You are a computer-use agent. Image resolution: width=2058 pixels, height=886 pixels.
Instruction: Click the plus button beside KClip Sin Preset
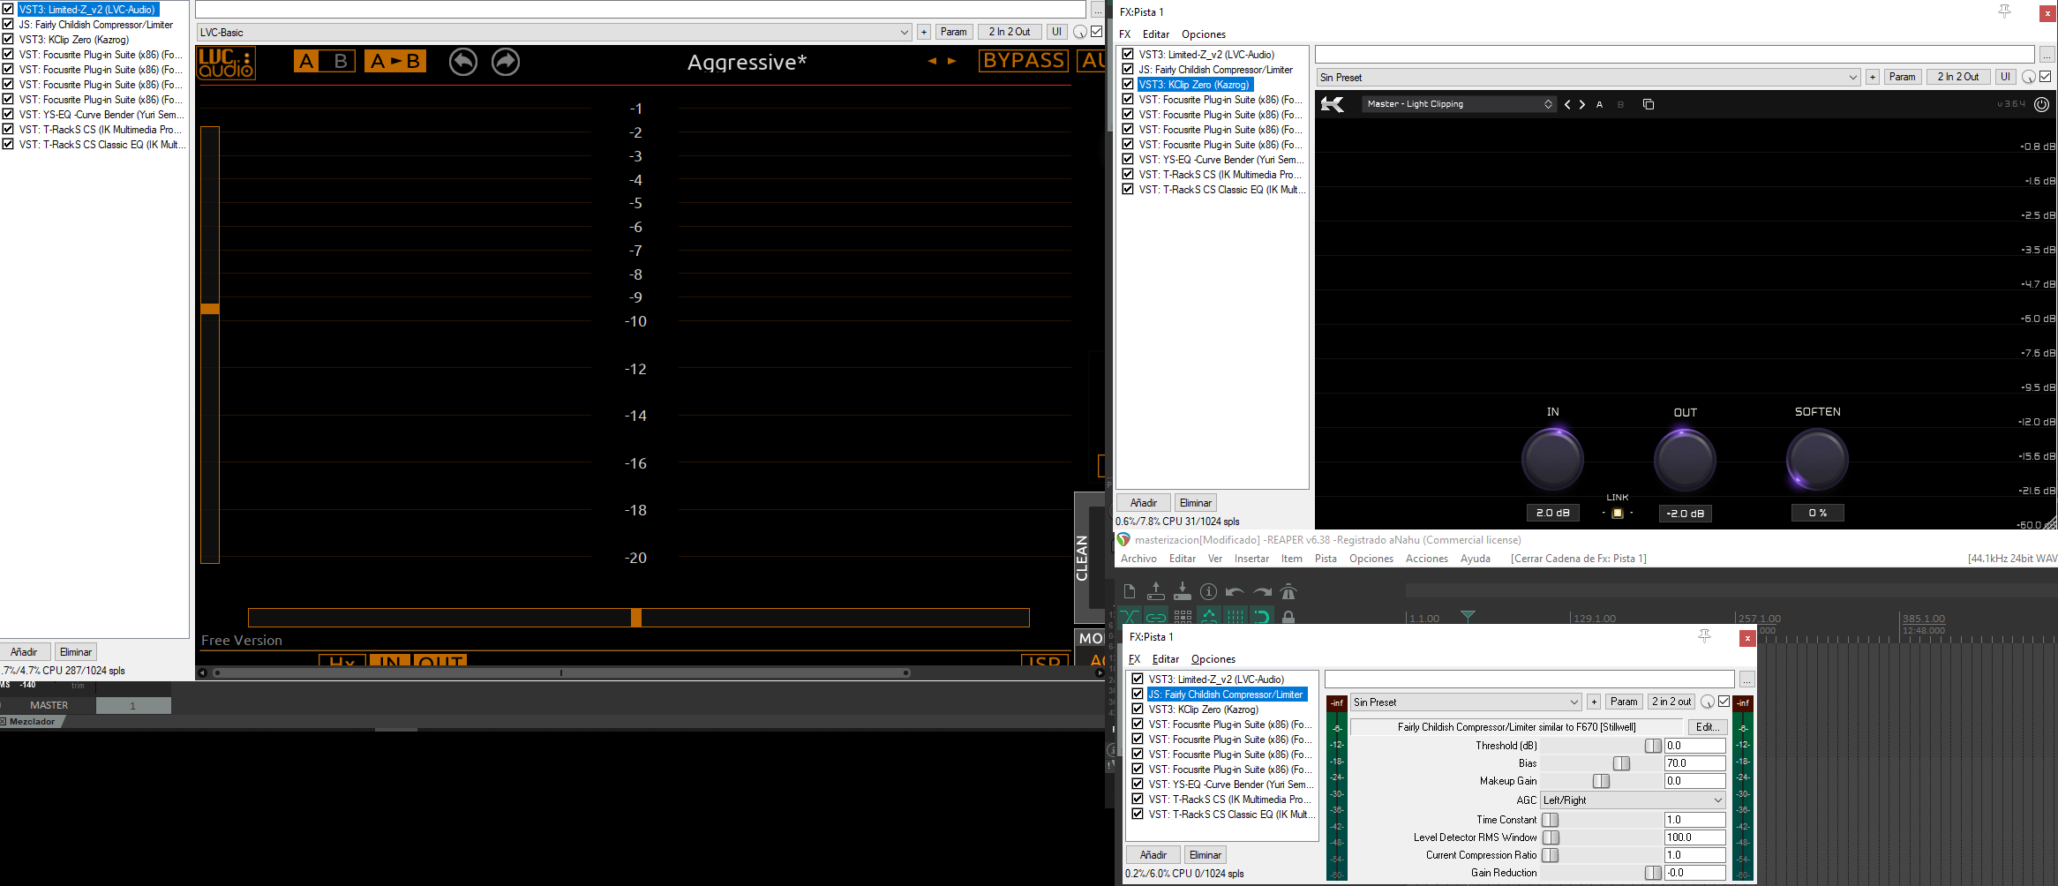pos(1872,77)
